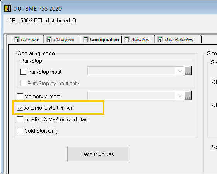Viewport: 217px width, 174px height.
Task: Click the CPU 580-2 ETH distributed IO description
Action: pyautogui.click(x=42, y=20)
